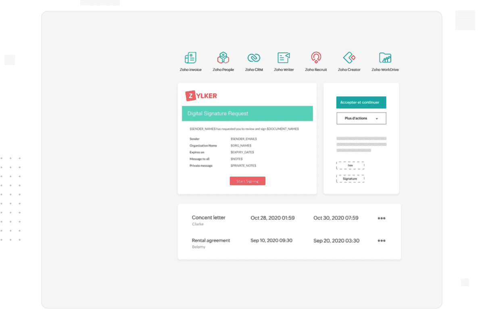The image size is (484, 322).
Task: Click the Start Signing button
Action: point(248,181)
